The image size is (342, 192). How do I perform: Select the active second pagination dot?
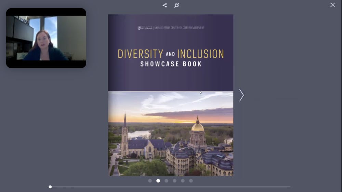[x=158, y=181]
